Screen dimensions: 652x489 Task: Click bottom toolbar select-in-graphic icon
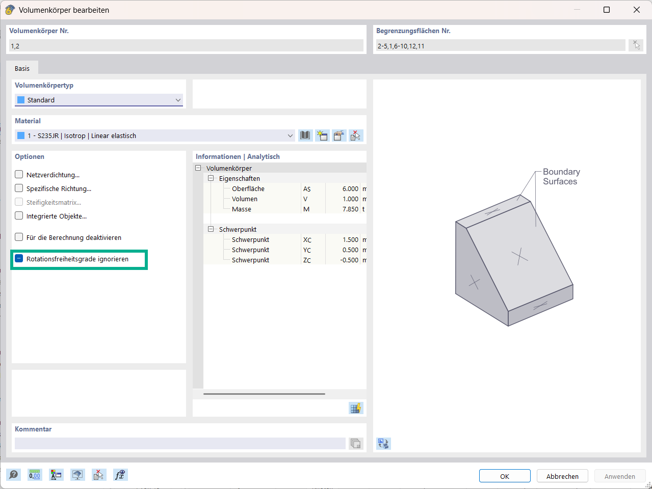[x=98, y=475]
